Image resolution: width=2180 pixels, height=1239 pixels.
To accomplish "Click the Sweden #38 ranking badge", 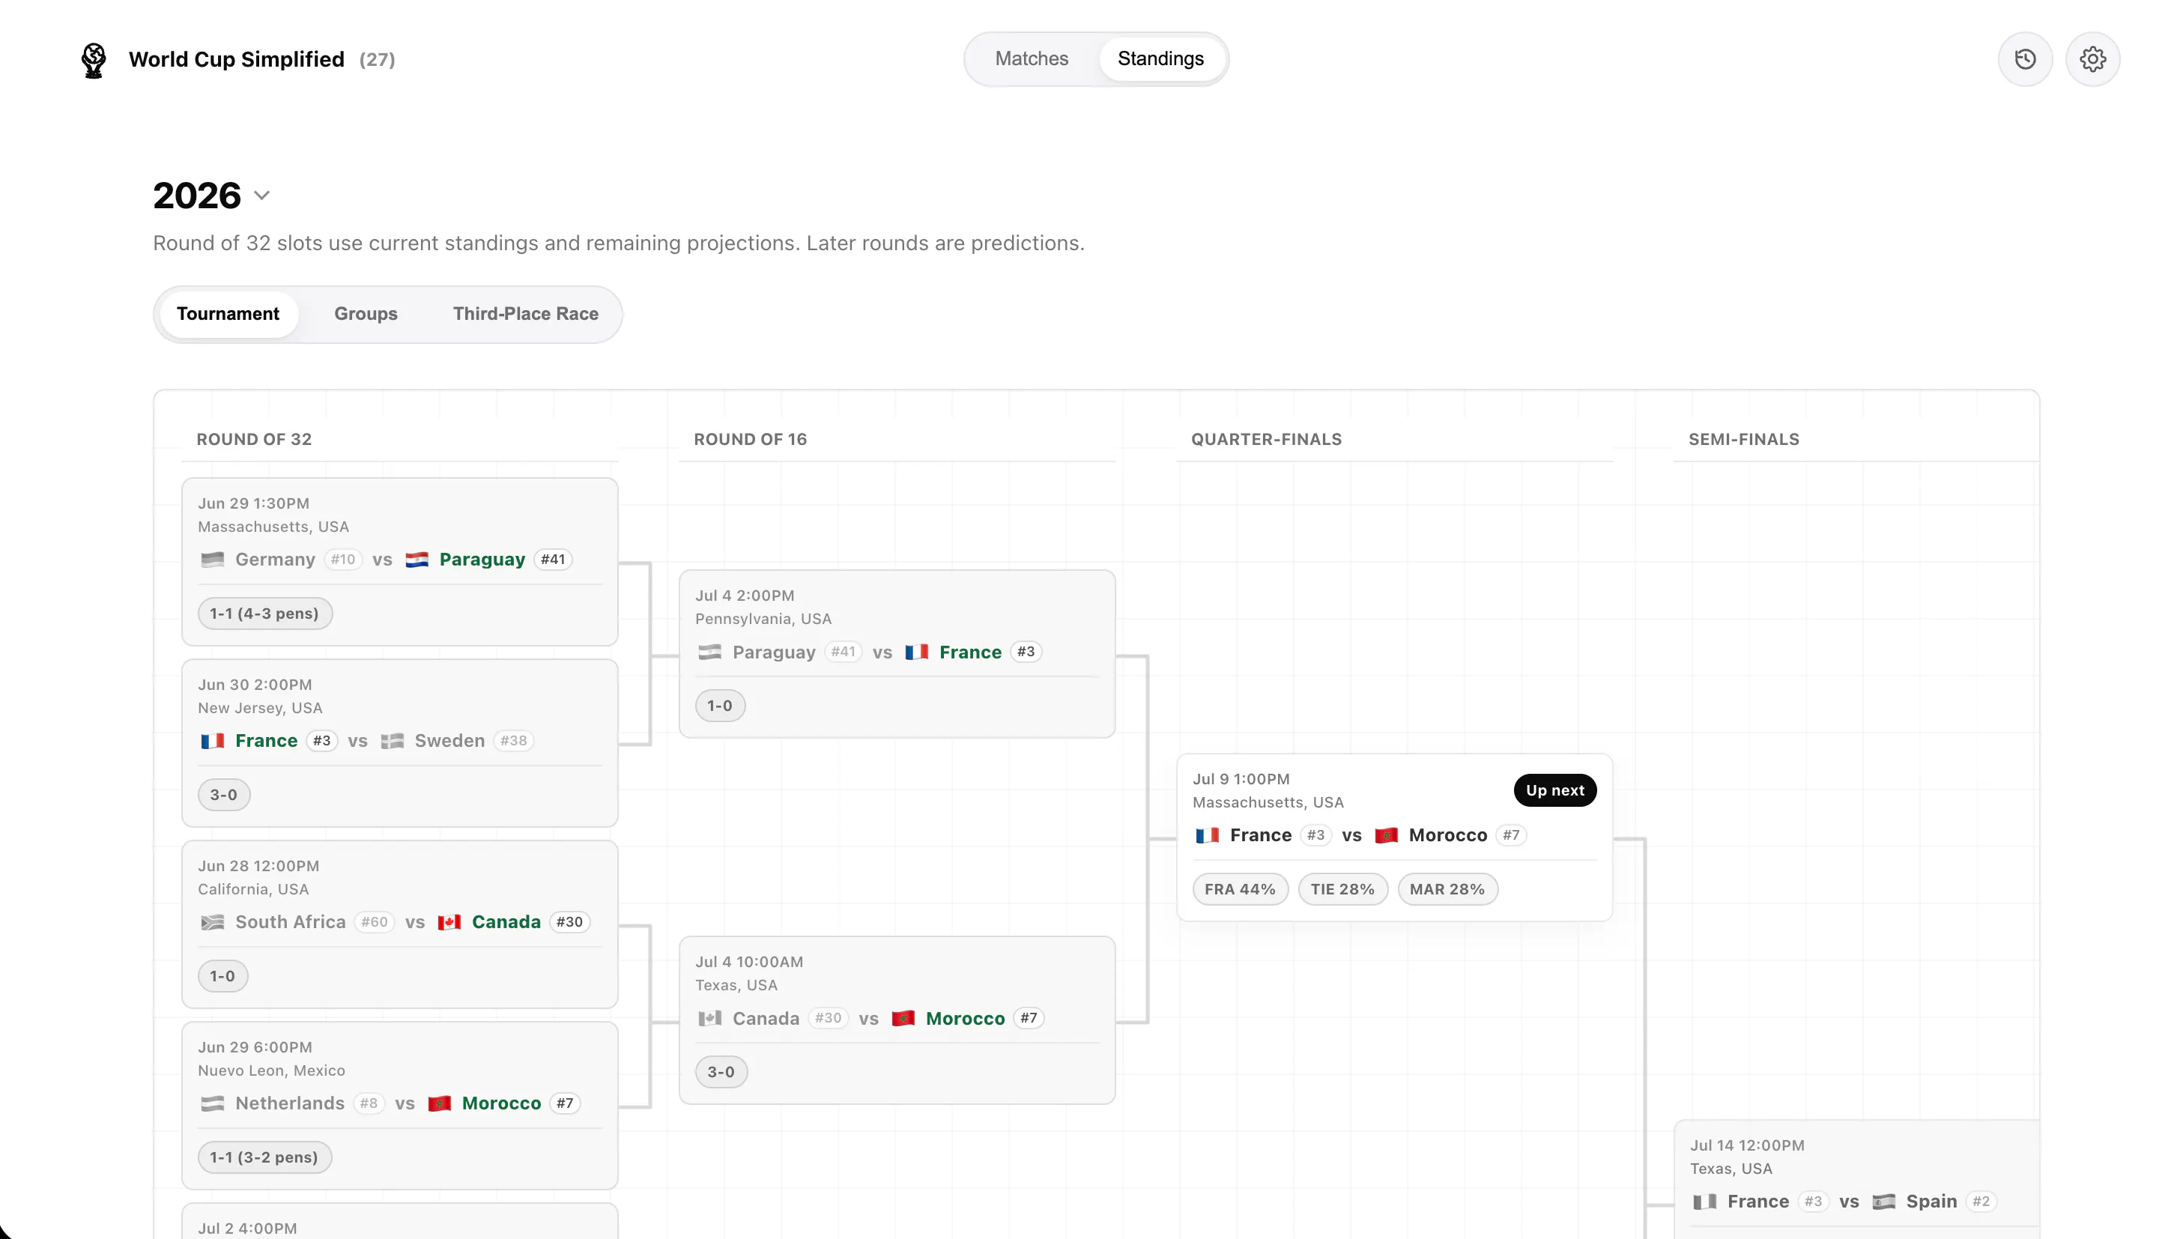I will [513, 740].
